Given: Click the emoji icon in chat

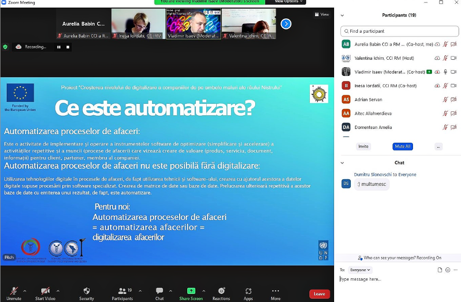Looking at the screenshot, I should tap(448, 270).
